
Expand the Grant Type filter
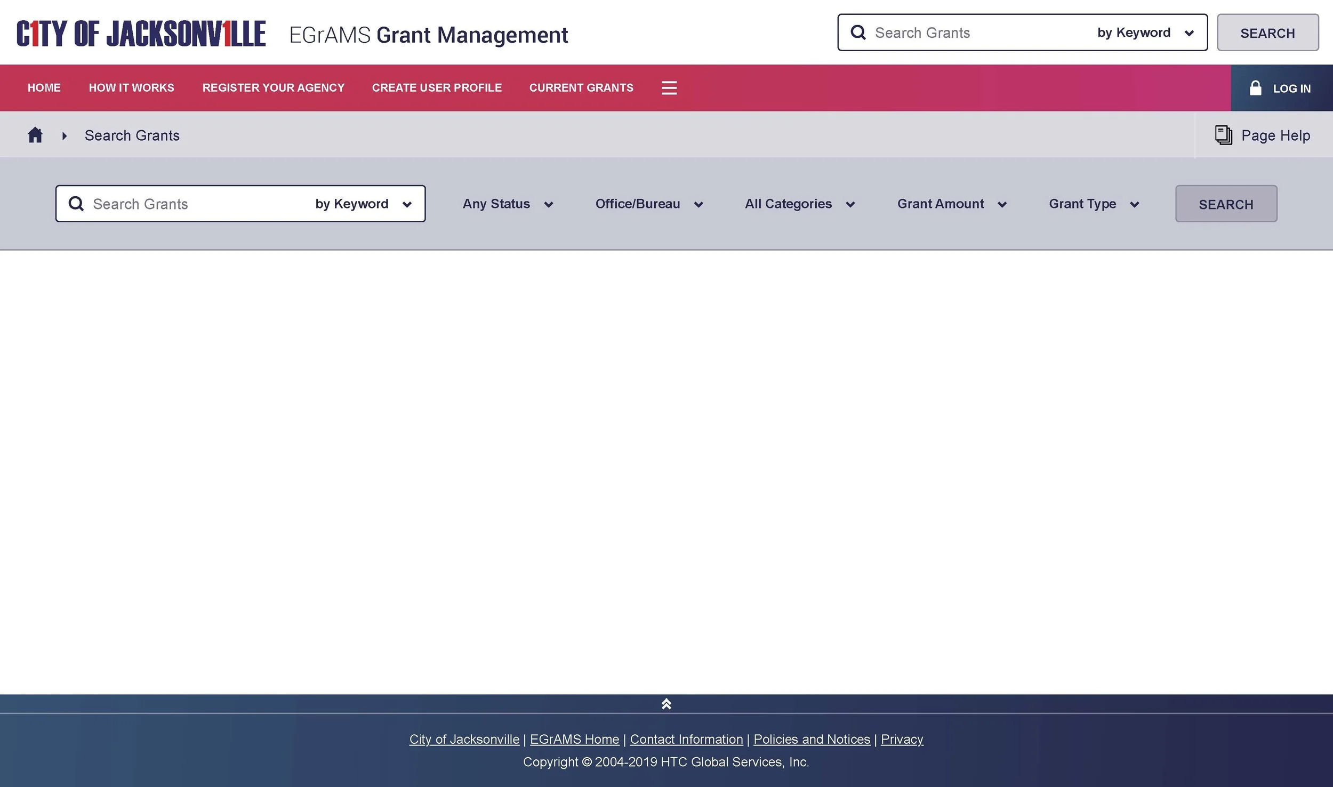(x=1094, y=204)
